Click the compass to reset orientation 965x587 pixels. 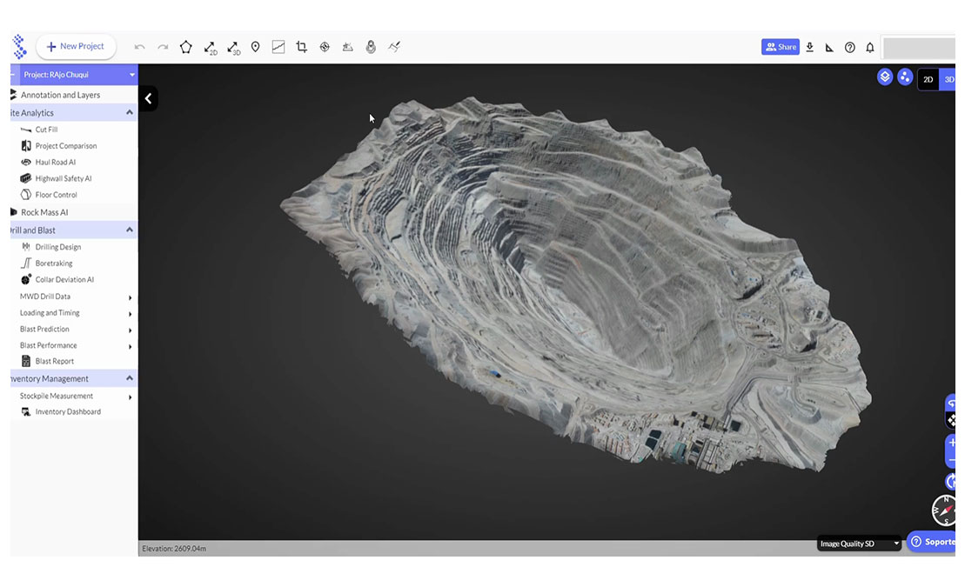point(944,510)
